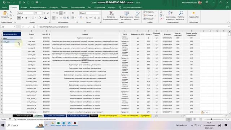Open the Рецензирование ribbon tab

(x=78, y=7)
